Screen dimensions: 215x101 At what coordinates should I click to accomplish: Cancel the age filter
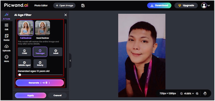tap(57, 95)
